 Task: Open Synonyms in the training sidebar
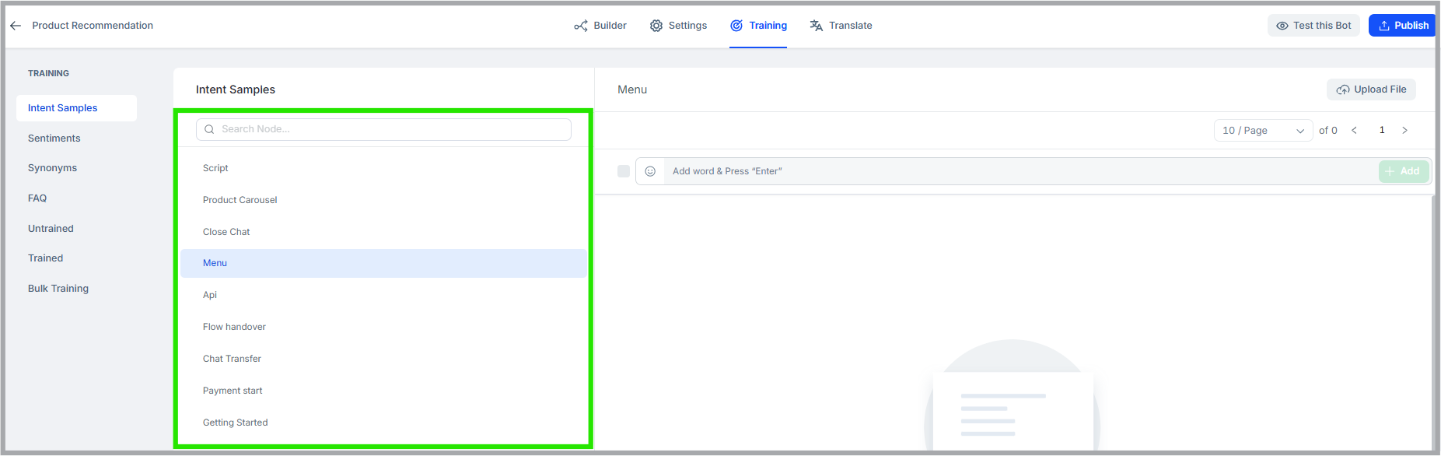[x=52, y=168]
